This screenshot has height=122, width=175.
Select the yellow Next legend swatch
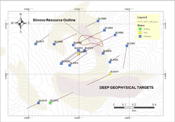pyautogui.click(x=140, y=32)
